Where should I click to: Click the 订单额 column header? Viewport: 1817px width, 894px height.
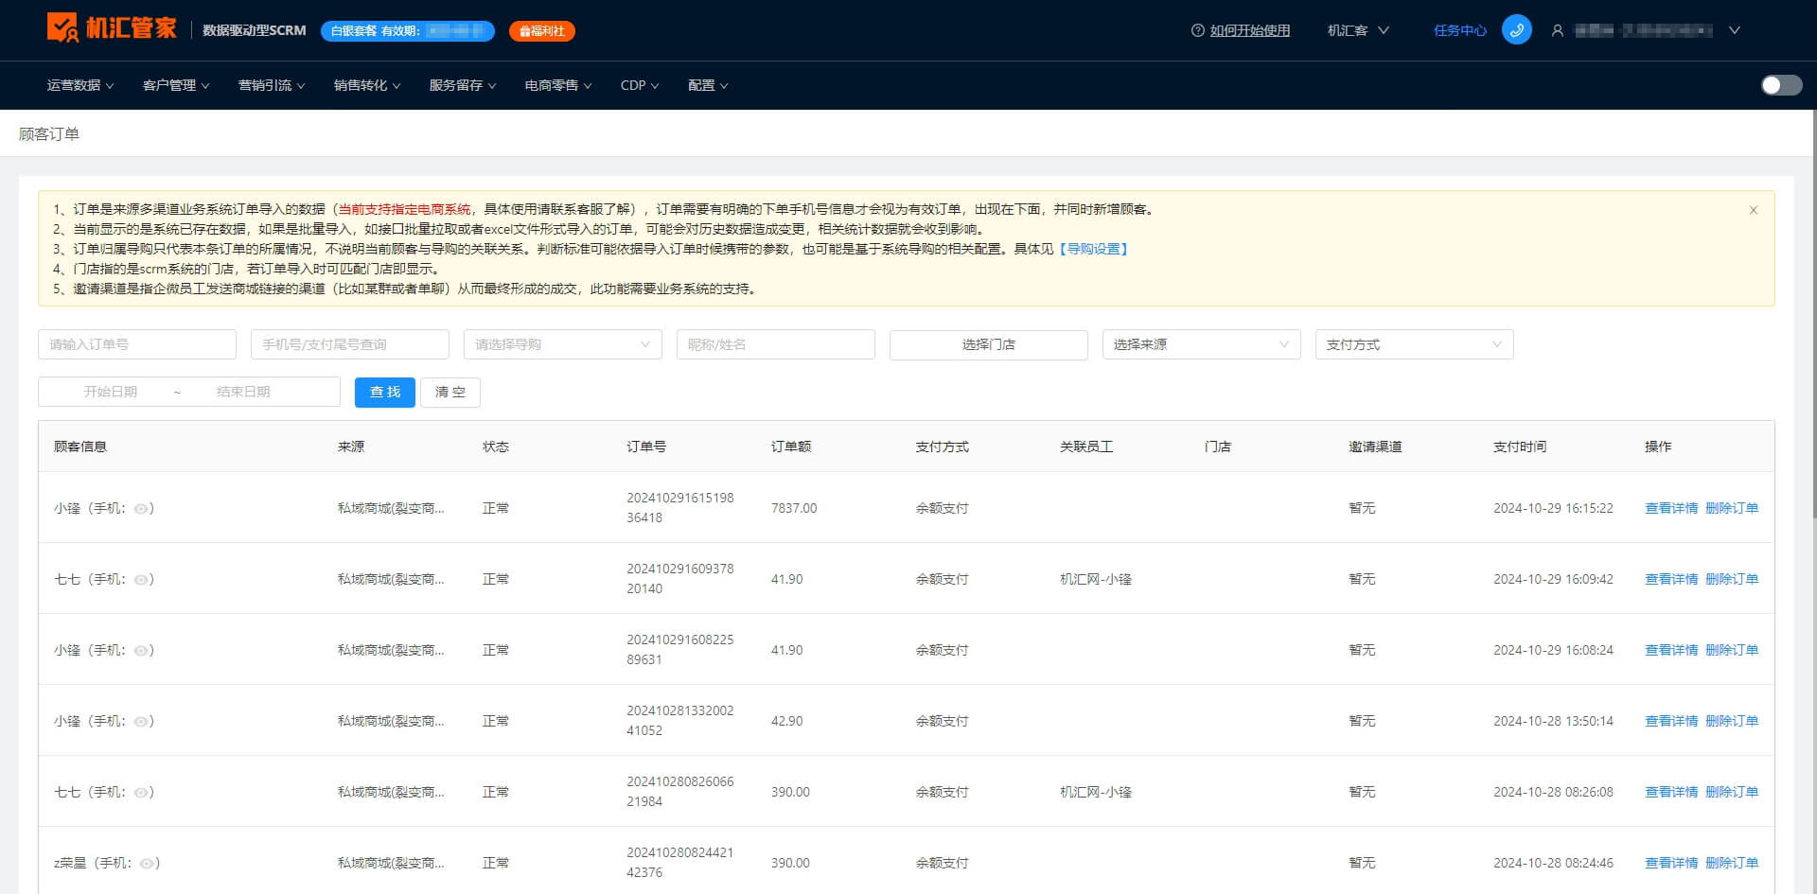[790, 447]
